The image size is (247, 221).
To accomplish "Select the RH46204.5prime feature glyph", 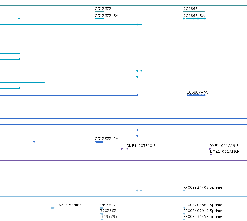I will (53, 208).
